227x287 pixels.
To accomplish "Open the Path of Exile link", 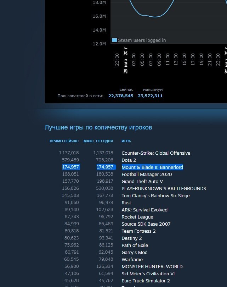I will [x=135, y=245].
